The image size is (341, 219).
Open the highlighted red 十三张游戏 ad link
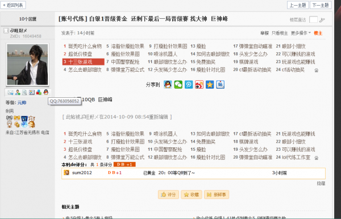pyautogui.click(x=84, y=62)
